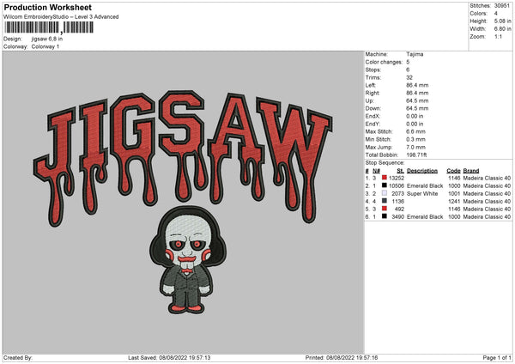Click the Zoom value '1:1'
The height and width of the screenshot is (364, 515).
click(498, 36)
